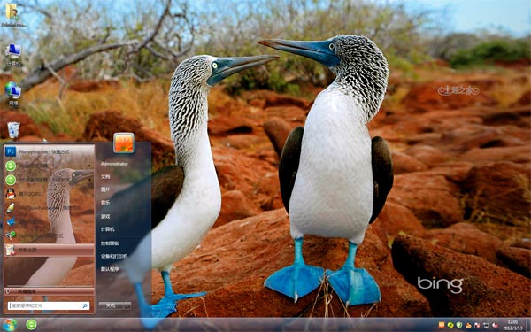Click the volume speaker tray icon

coord(495,325)
